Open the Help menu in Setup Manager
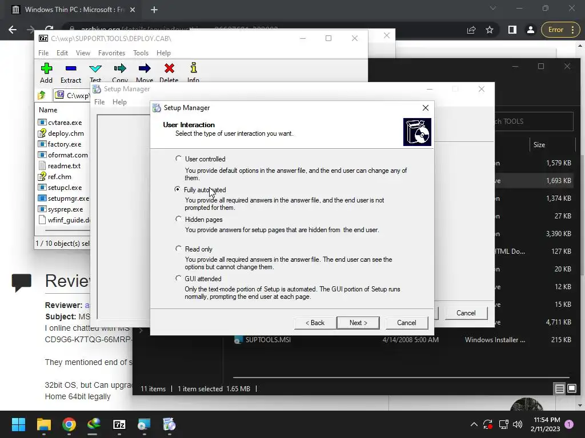Screen dimensions: 585x438 (119, 102)
